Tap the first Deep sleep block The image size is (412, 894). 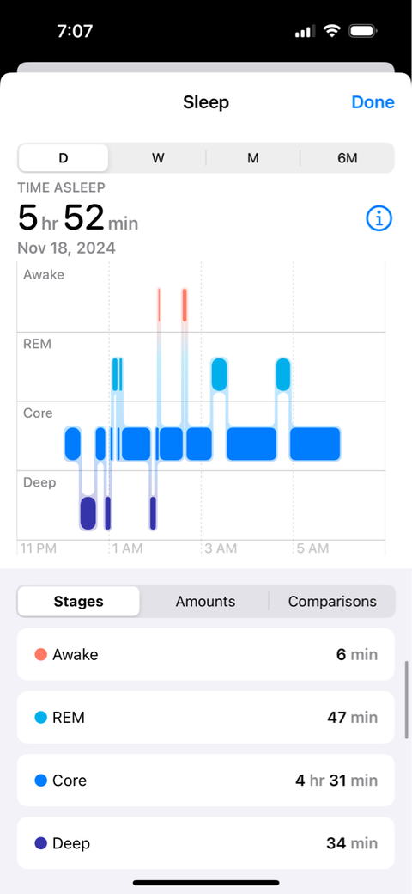[88, 512]
